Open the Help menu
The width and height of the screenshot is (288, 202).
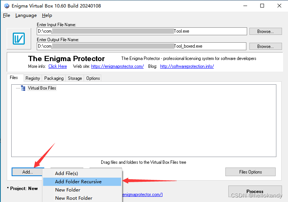(x=47, y=15)
